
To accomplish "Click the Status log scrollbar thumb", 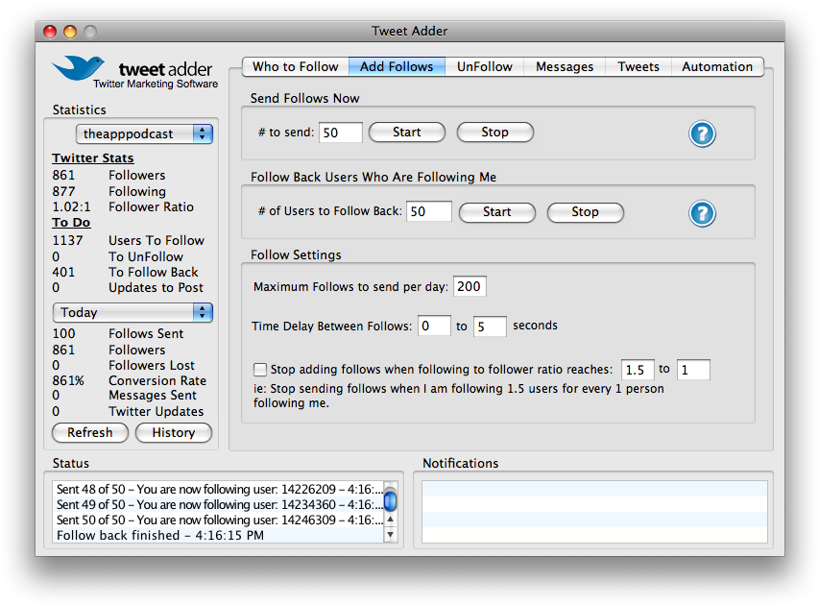I will pyautogui.click(x=390, y=501).
